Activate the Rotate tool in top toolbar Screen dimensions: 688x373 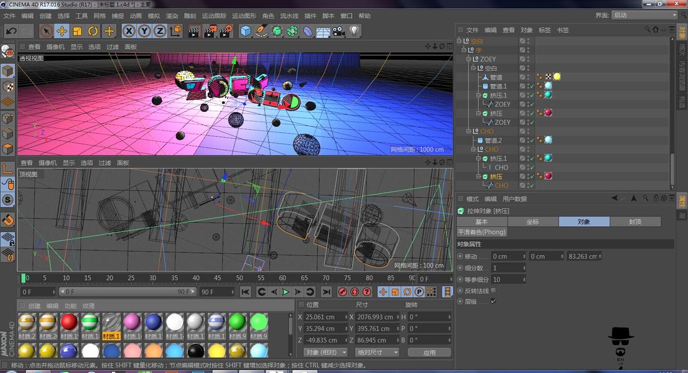pyautogui.click(x=93, y=31)
